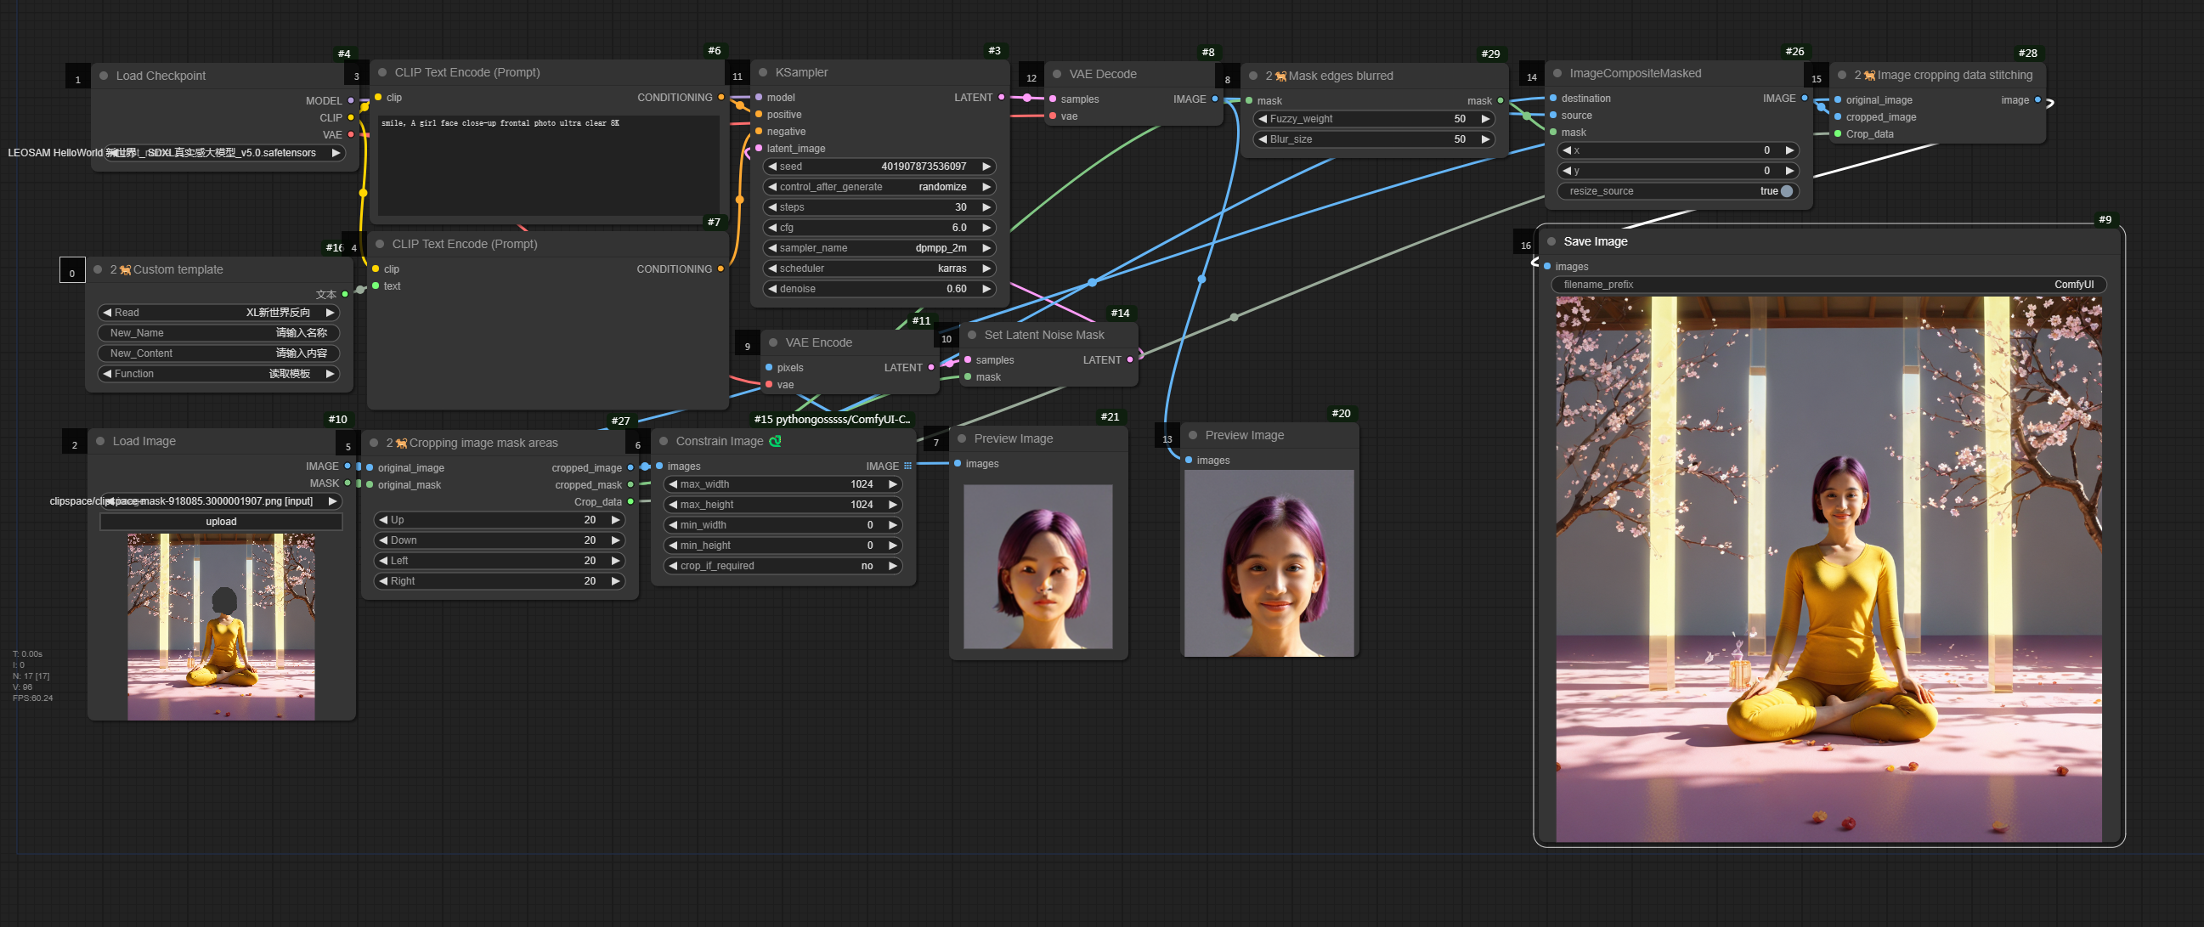The width and height of the screenshot is (2204, 927).
Task: Collapse the KSampler node via its title dot
Action: click(x=762, y=73)
